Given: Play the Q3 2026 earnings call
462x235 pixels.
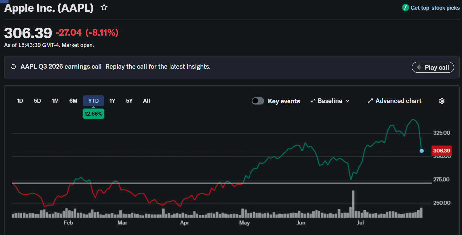Looking at the screenshot, I should [433, 67].
